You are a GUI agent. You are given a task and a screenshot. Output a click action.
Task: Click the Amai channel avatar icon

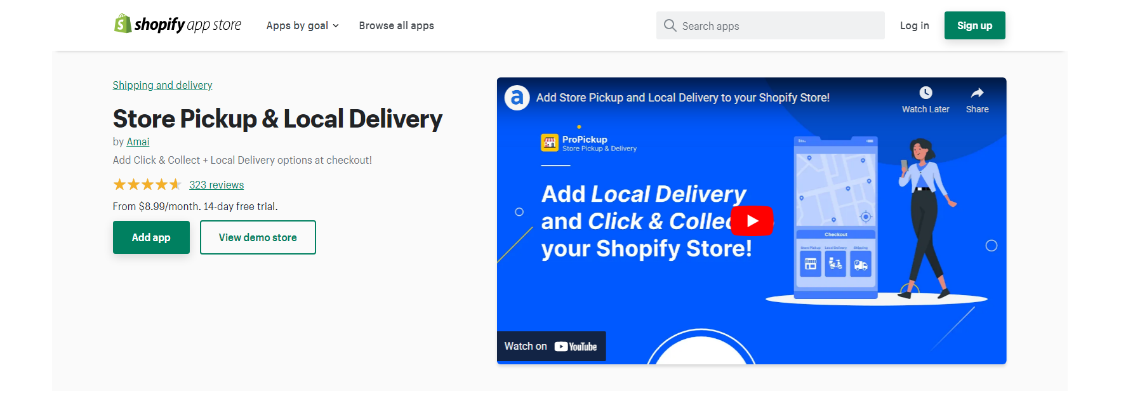coord(517,98)
